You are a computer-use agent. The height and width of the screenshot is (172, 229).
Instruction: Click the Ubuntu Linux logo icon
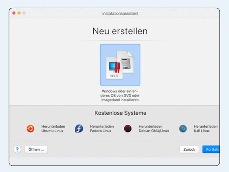(30, 128)
